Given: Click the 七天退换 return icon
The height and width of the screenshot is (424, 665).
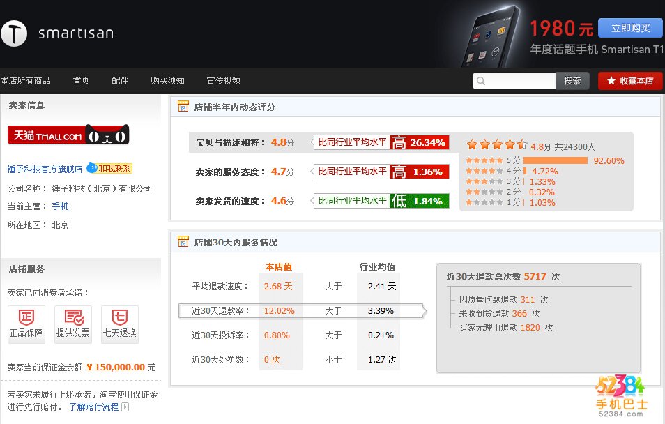Looking at the screenshot, I should pos(120,324).
